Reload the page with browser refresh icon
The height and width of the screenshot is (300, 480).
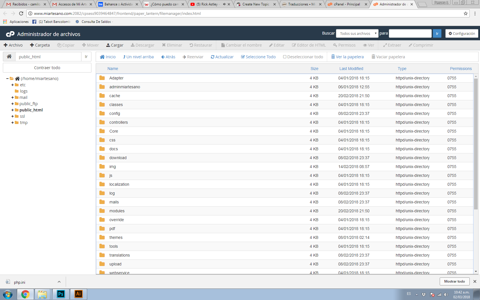(x=21, y=13)
